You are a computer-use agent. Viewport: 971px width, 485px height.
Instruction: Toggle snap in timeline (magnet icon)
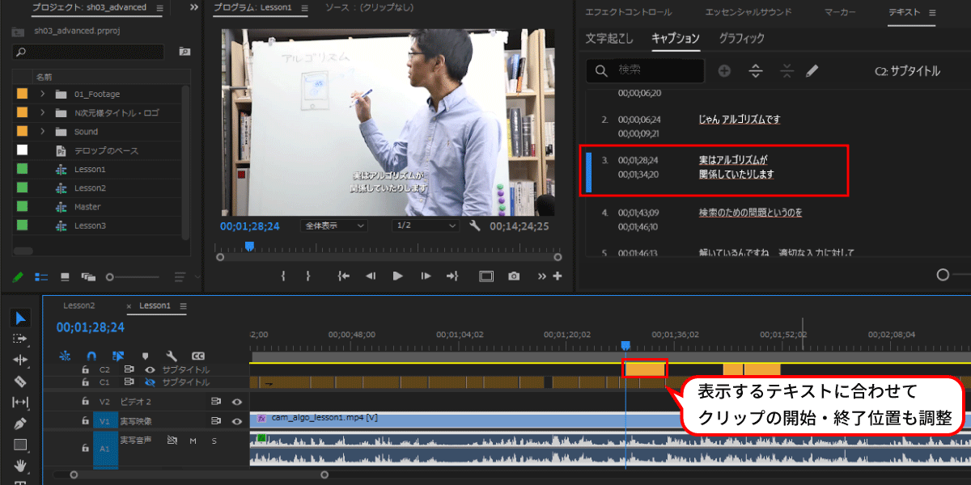pos(91,356)
